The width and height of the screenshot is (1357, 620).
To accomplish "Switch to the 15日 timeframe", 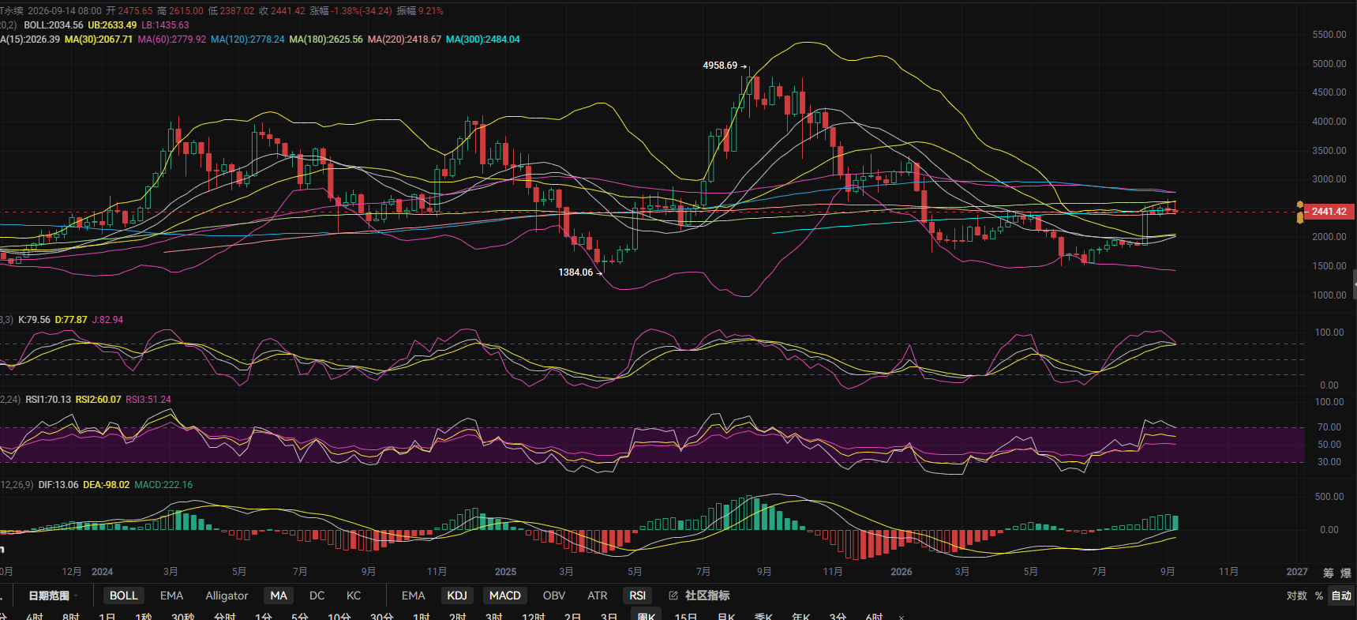I will 686,616.
